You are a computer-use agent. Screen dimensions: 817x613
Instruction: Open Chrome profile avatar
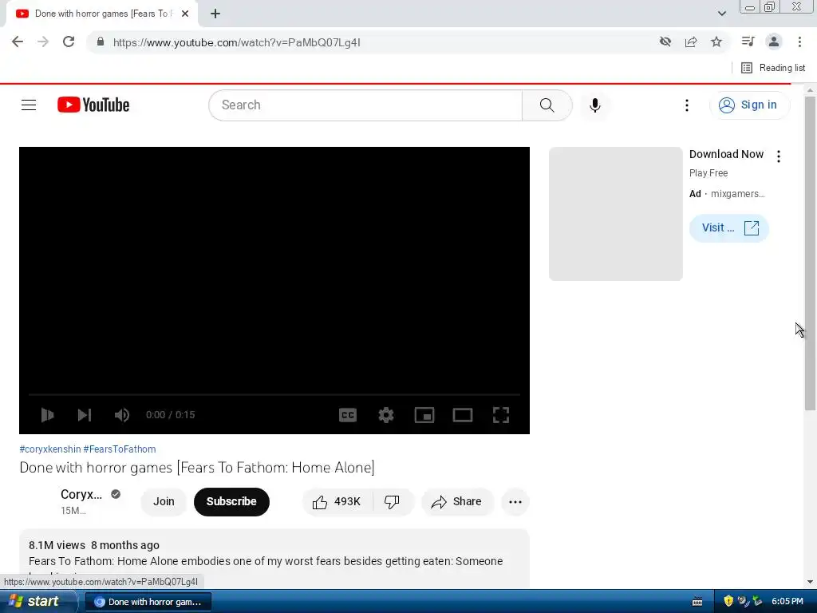coord(774,42)
